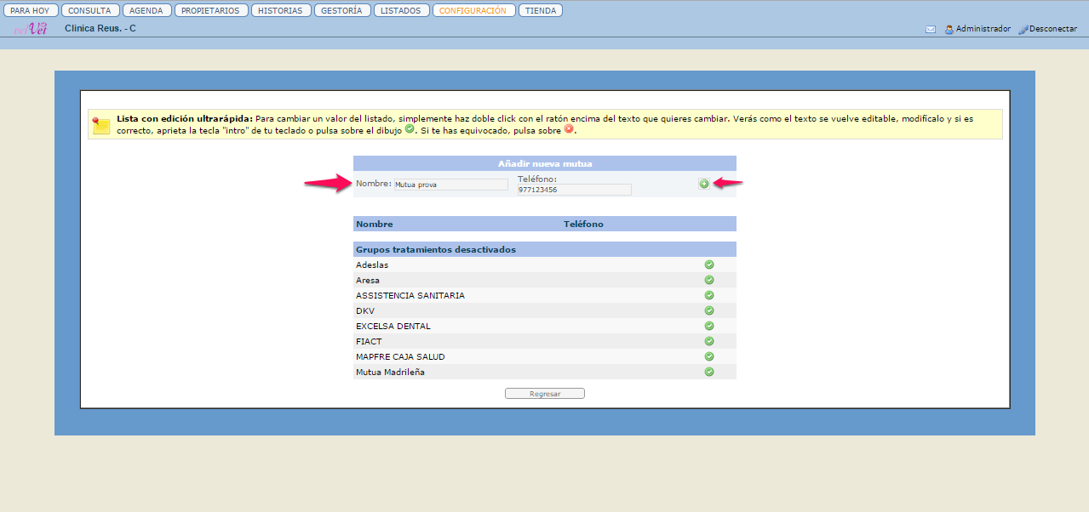Activate Adeslas with its green check icon
The image size is (1089, 512).
click(x=708, y=265)
